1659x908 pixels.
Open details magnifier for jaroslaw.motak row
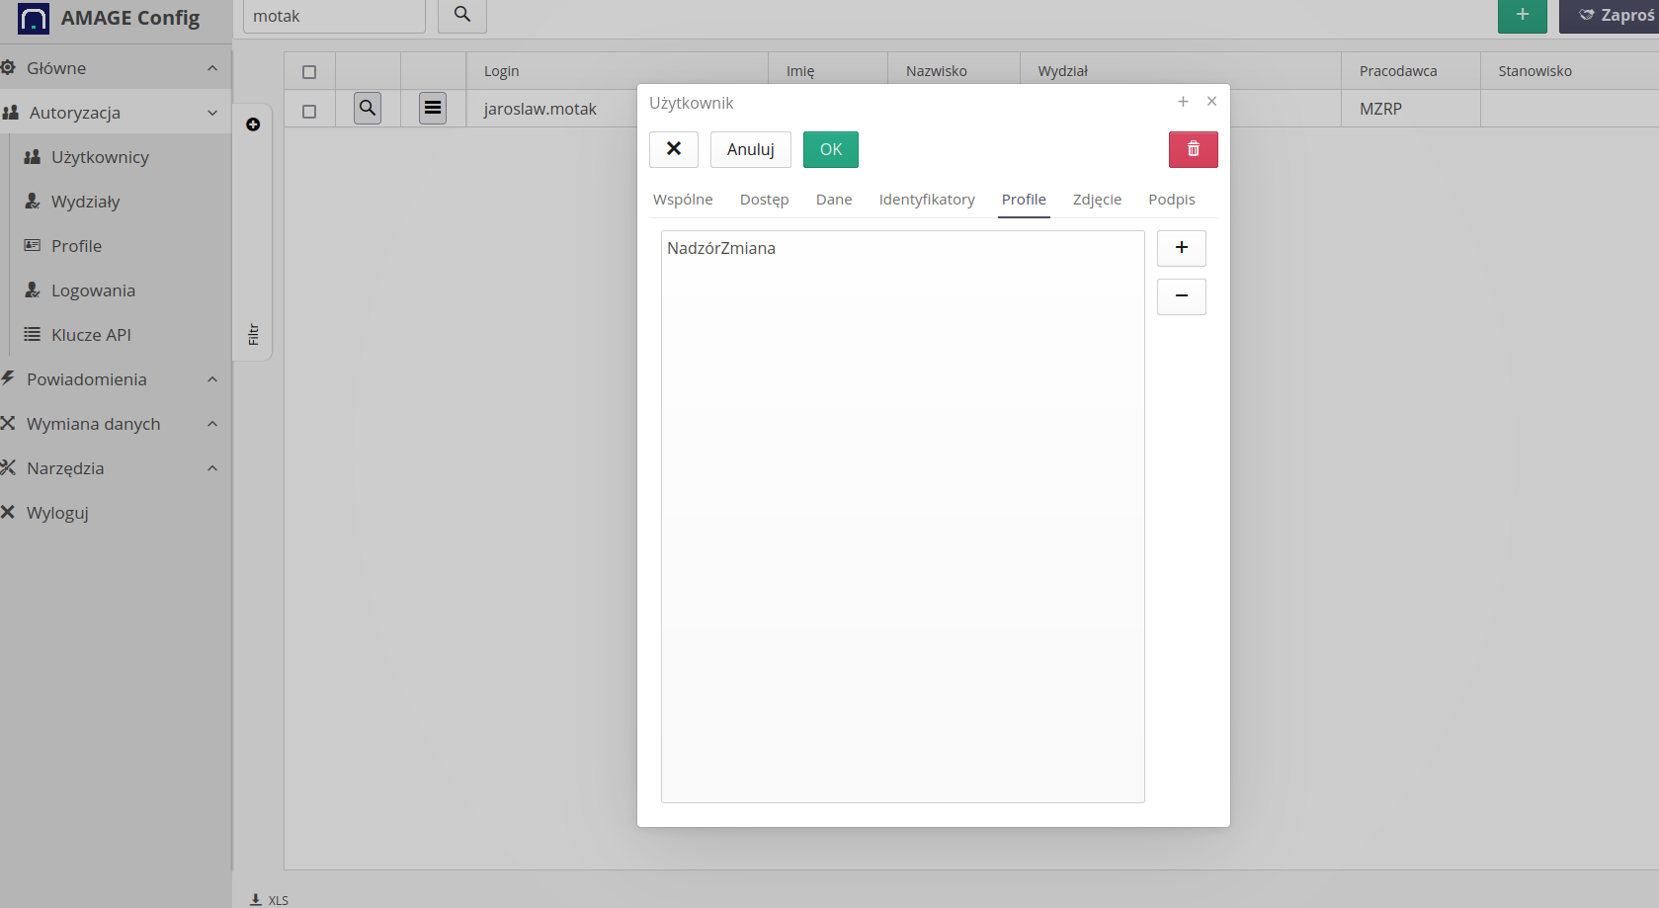click(368, 109)
